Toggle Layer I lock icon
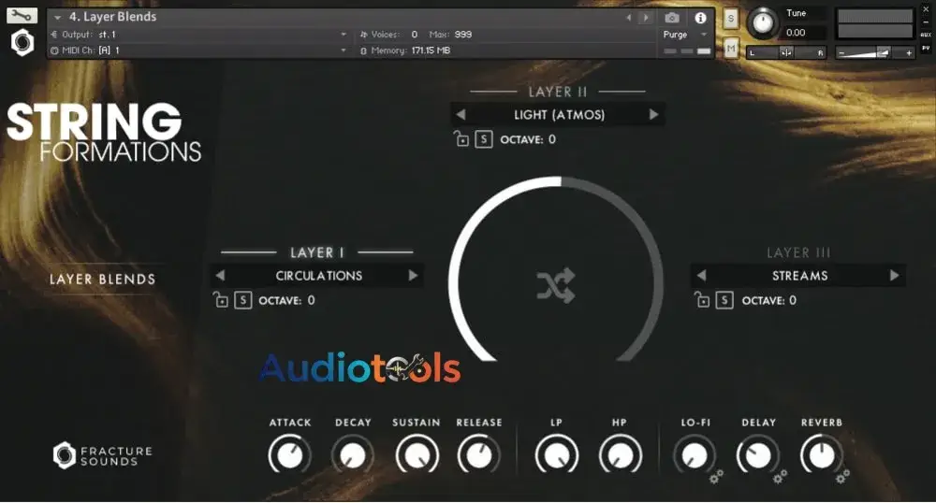This screenshot has width=936, height=503. (220, 300)
